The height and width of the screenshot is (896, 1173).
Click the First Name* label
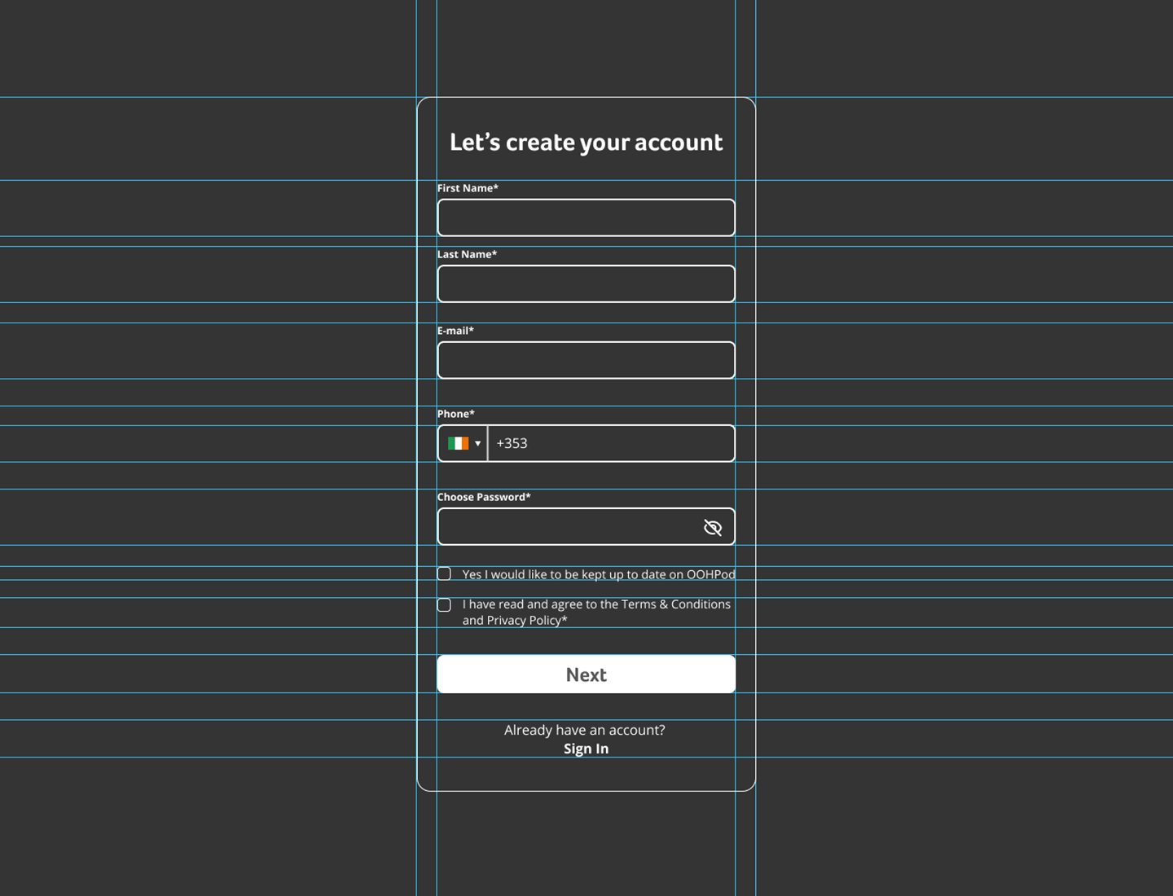(468, 188)
